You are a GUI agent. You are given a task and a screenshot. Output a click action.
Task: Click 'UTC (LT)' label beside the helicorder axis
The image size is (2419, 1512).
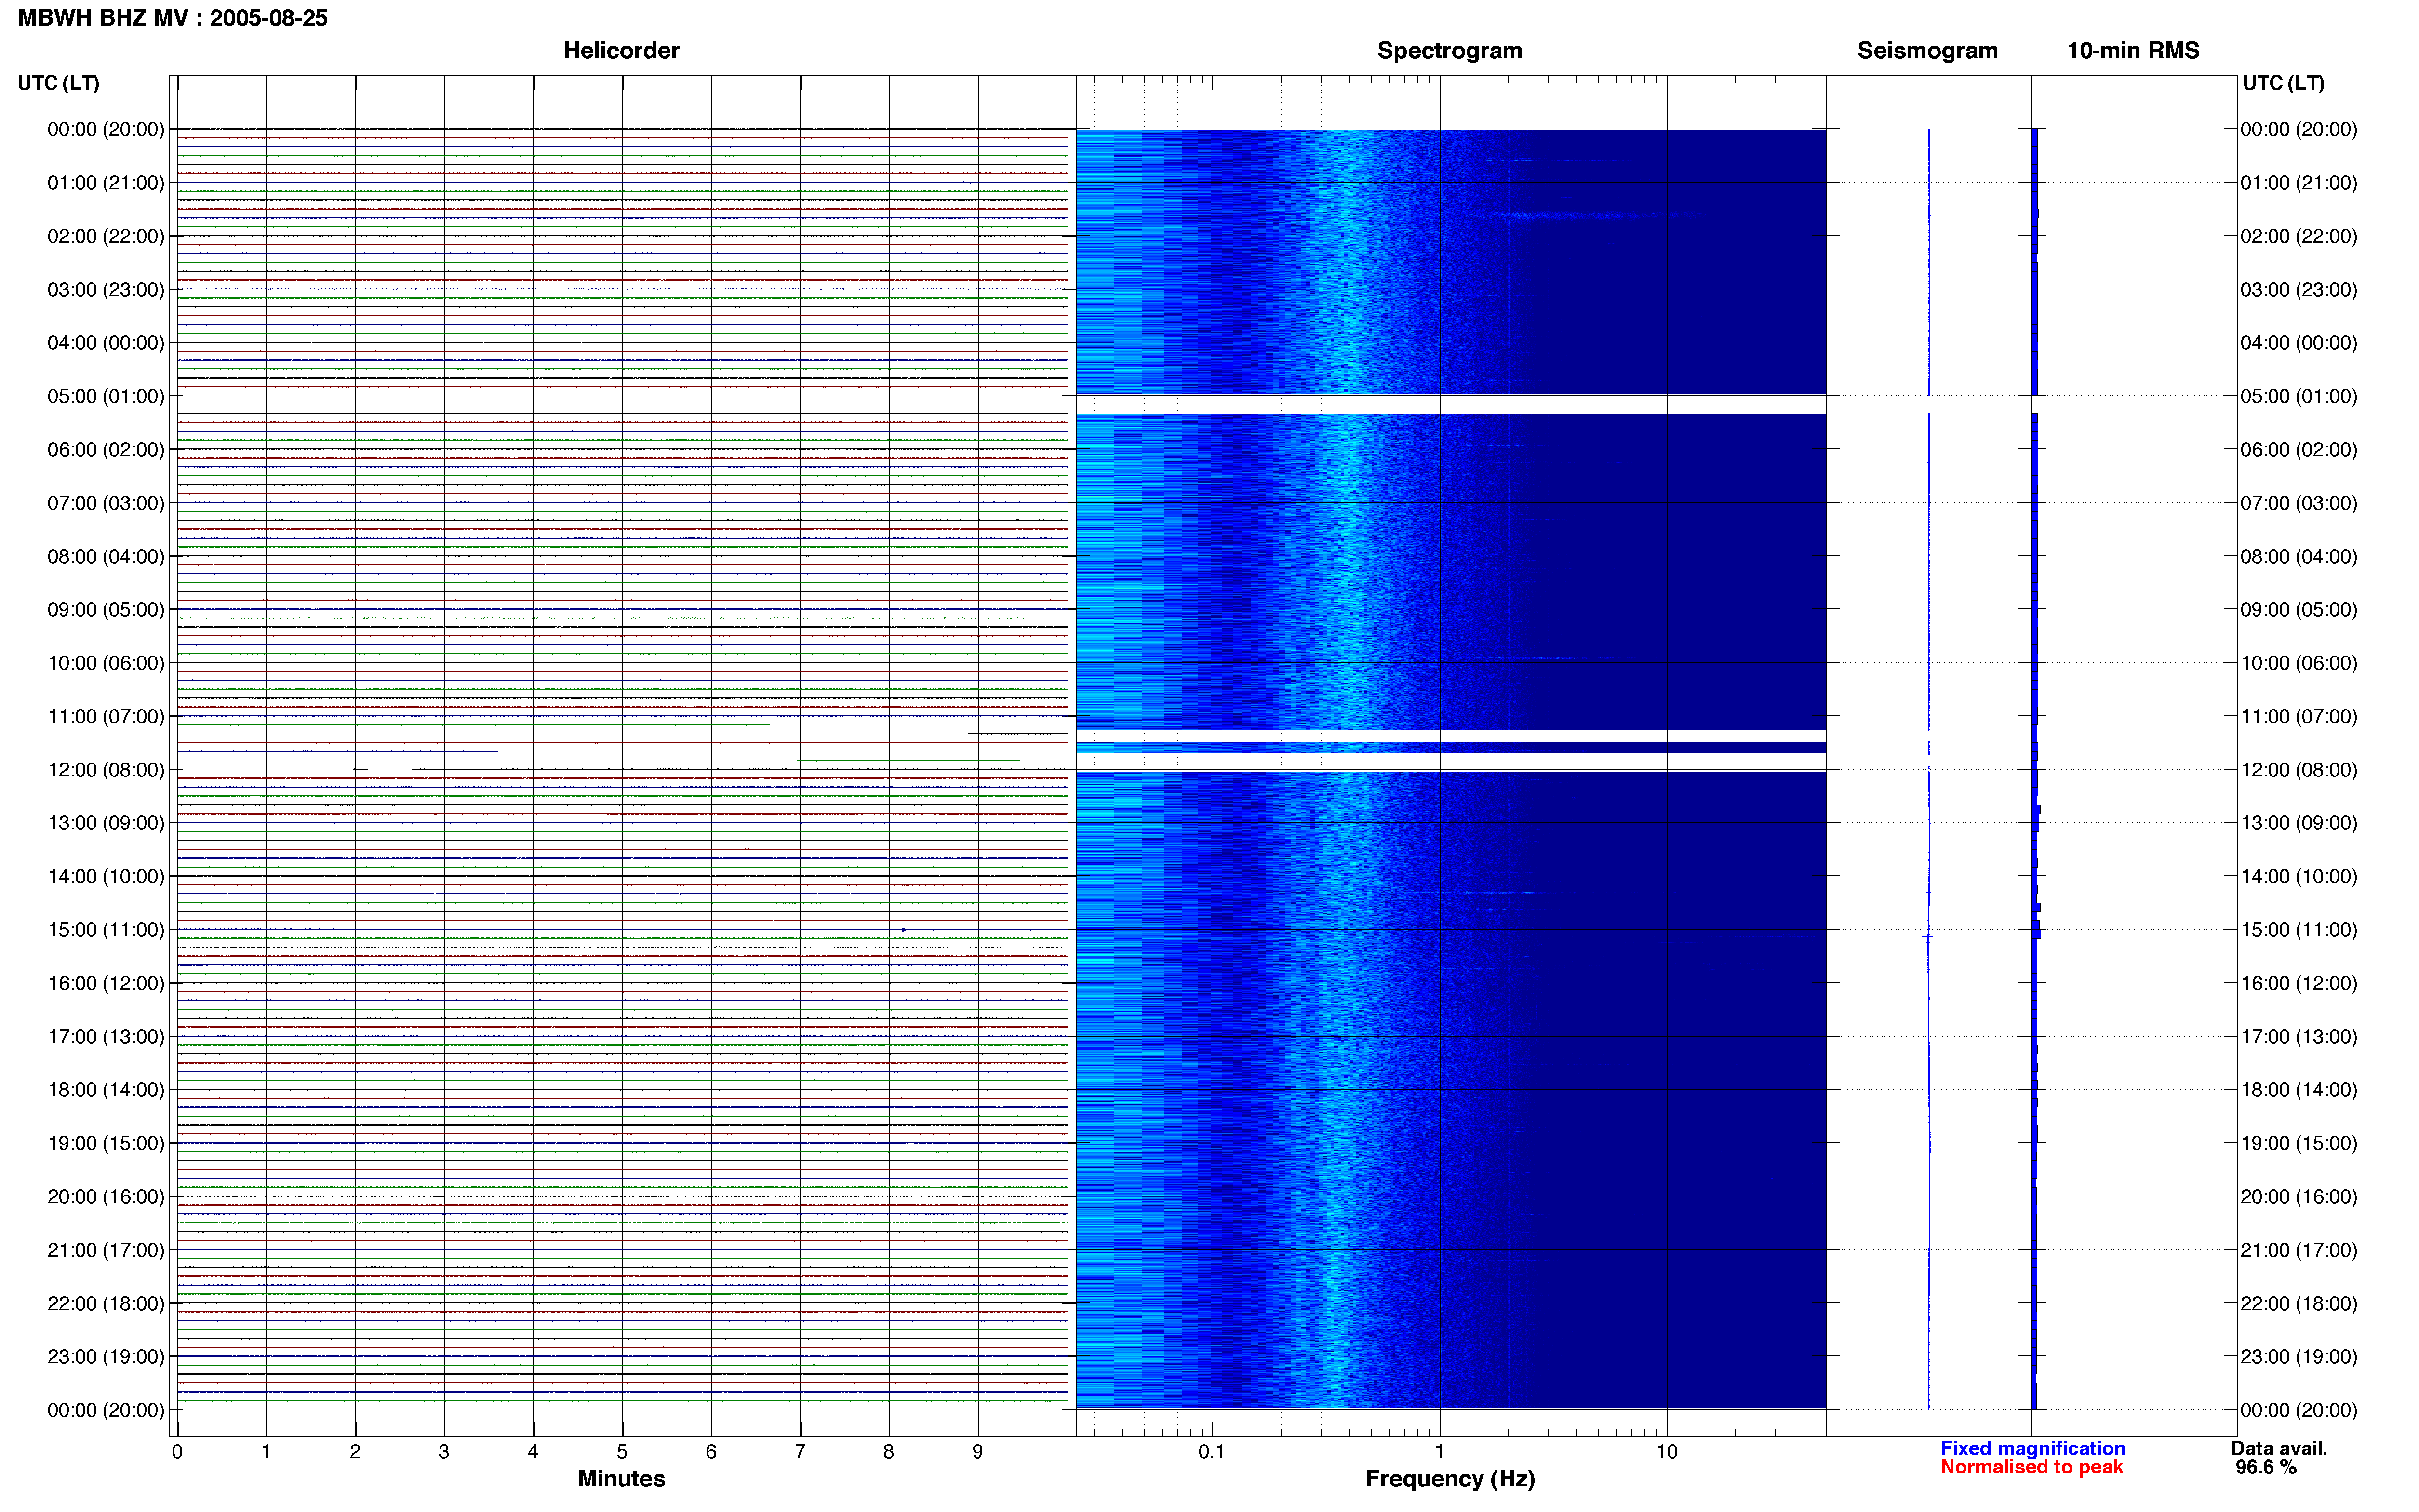[x=58, y=83]
